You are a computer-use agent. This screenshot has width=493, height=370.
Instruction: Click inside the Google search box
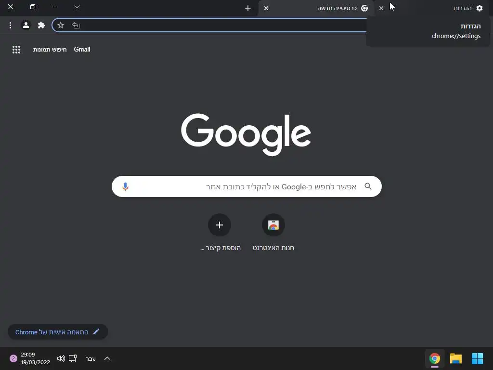click(x=246, y=186)
